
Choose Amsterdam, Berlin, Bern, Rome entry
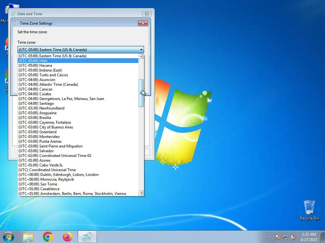point(78,194)
